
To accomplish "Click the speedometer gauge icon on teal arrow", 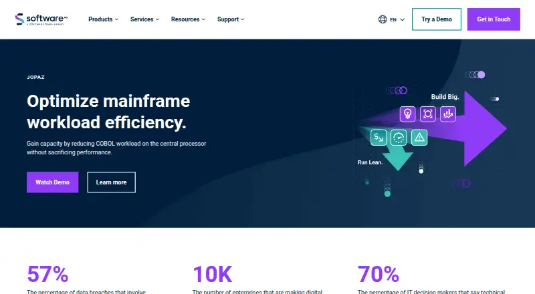I will (x=399, y=138).
